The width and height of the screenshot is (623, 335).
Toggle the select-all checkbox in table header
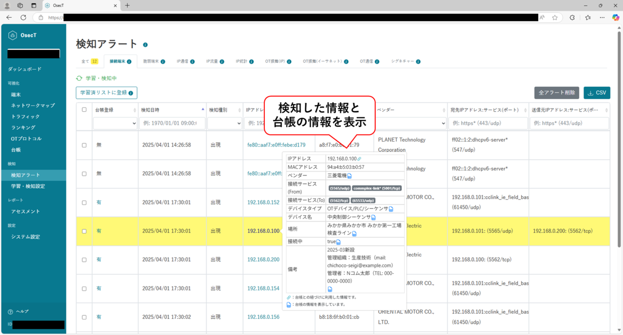(x=84, y=110)
